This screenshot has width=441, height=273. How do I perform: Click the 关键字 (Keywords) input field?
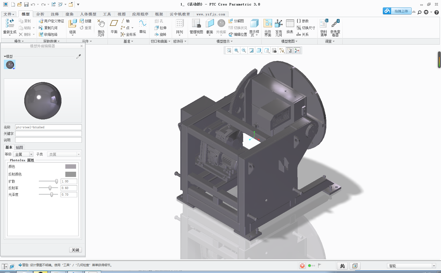tap(48, 133)
